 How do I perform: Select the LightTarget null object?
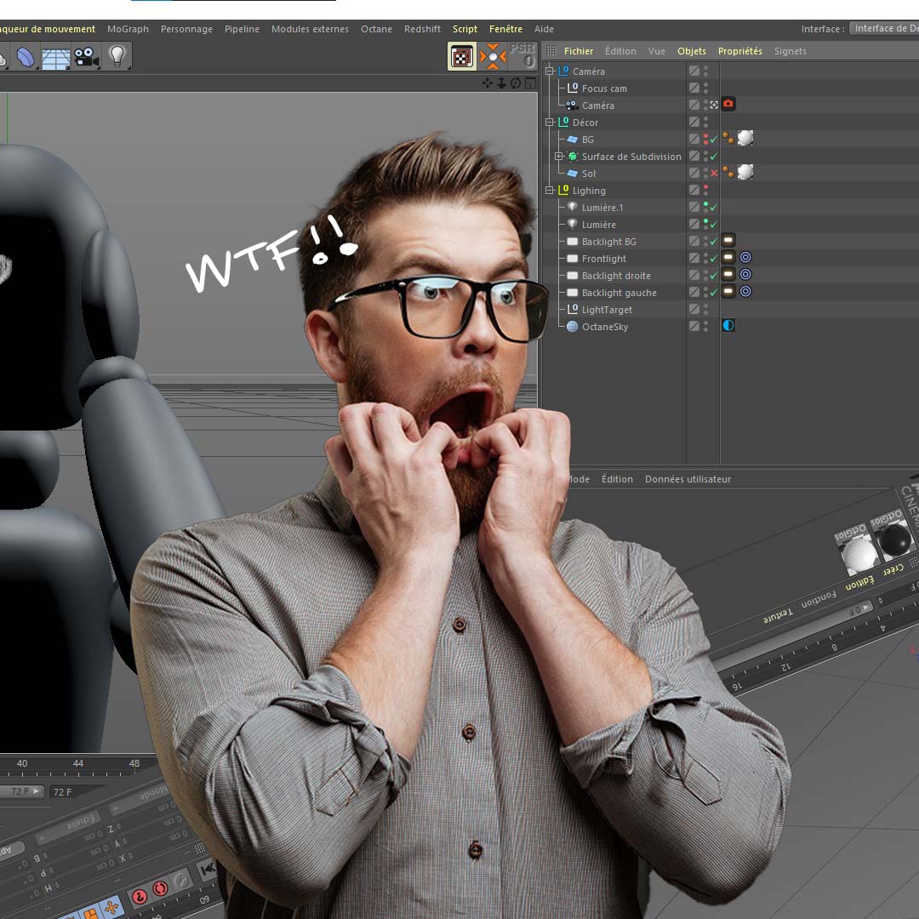point(607,310)
